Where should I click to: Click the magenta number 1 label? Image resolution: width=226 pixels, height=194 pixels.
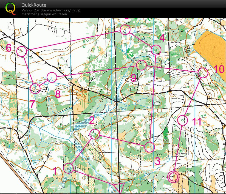point(55,171)
